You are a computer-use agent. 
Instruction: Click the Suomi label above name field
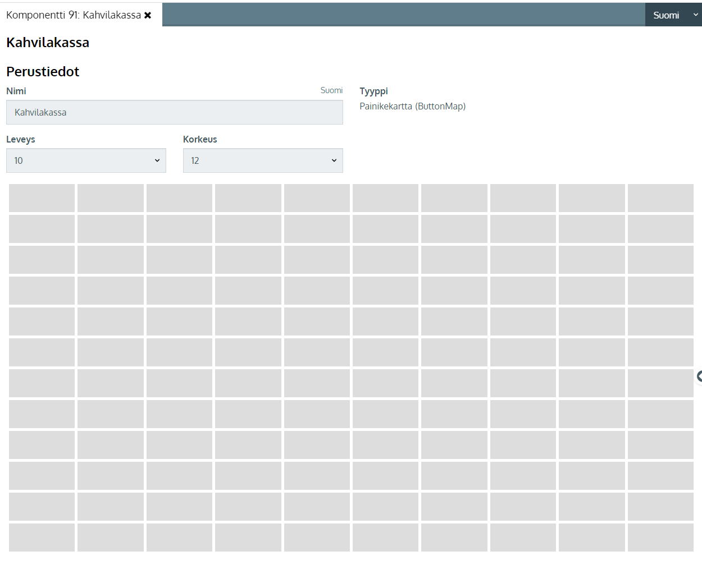pyautogui.click(x=331, y=90)
